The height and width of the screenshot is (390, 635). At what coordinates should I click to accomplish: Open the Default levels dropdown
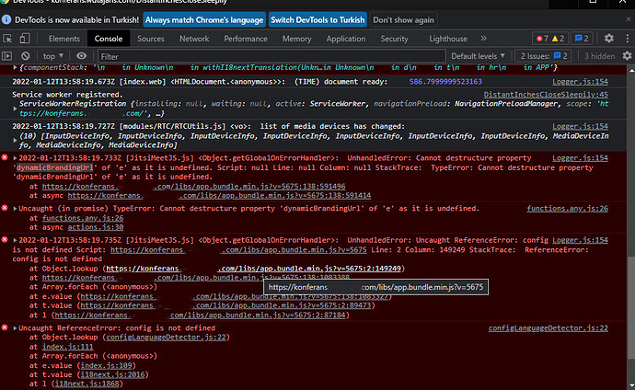478,56
